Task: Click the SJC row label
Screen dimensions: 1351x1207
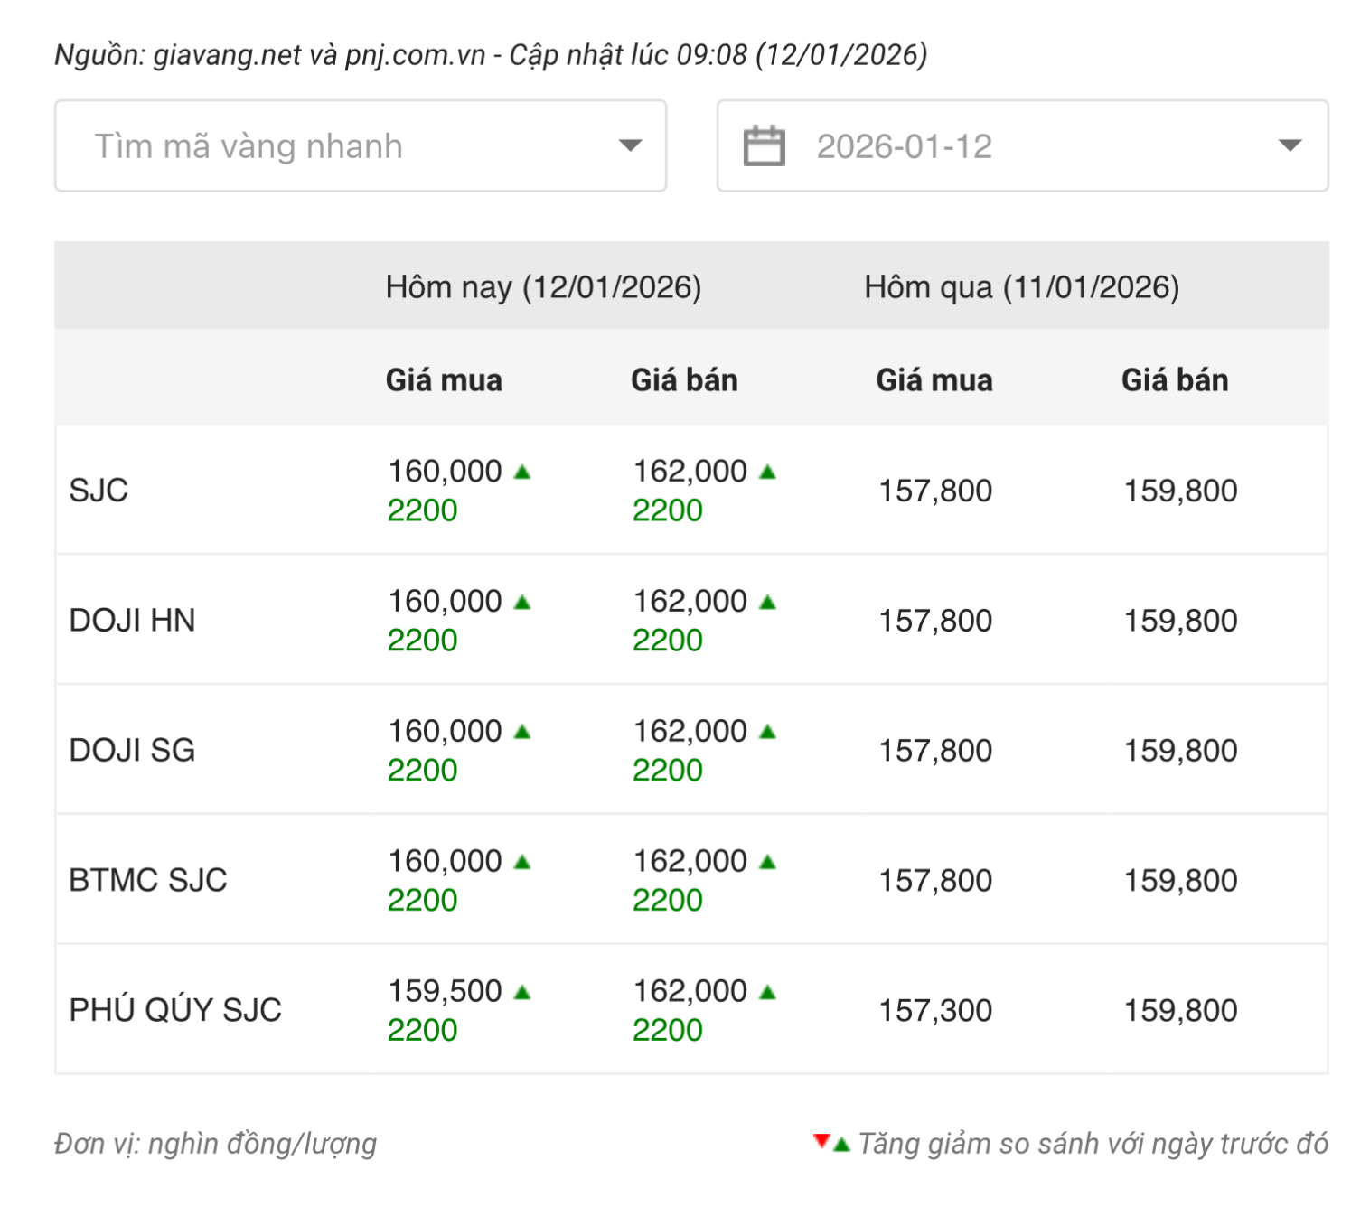Action: (x=99, y=491)
